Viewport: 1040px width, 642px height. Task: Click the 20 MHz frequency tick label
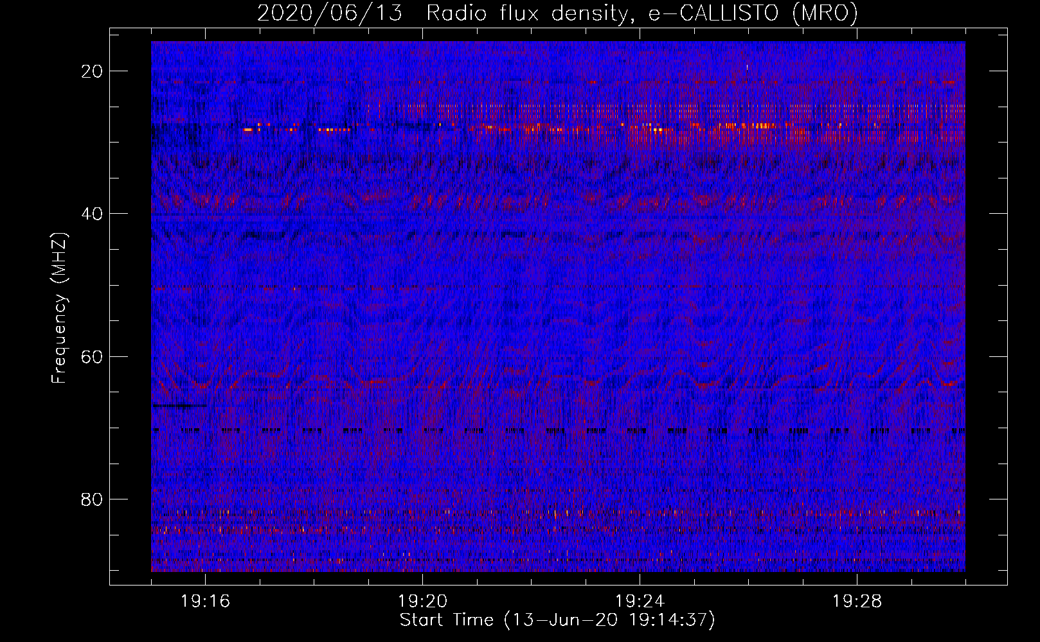pyautogui.click(x=92, y=71)
